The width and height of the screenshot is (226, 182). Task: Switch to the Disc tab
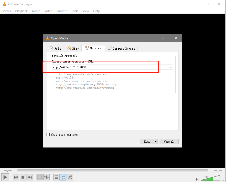[x=73, y=49]
